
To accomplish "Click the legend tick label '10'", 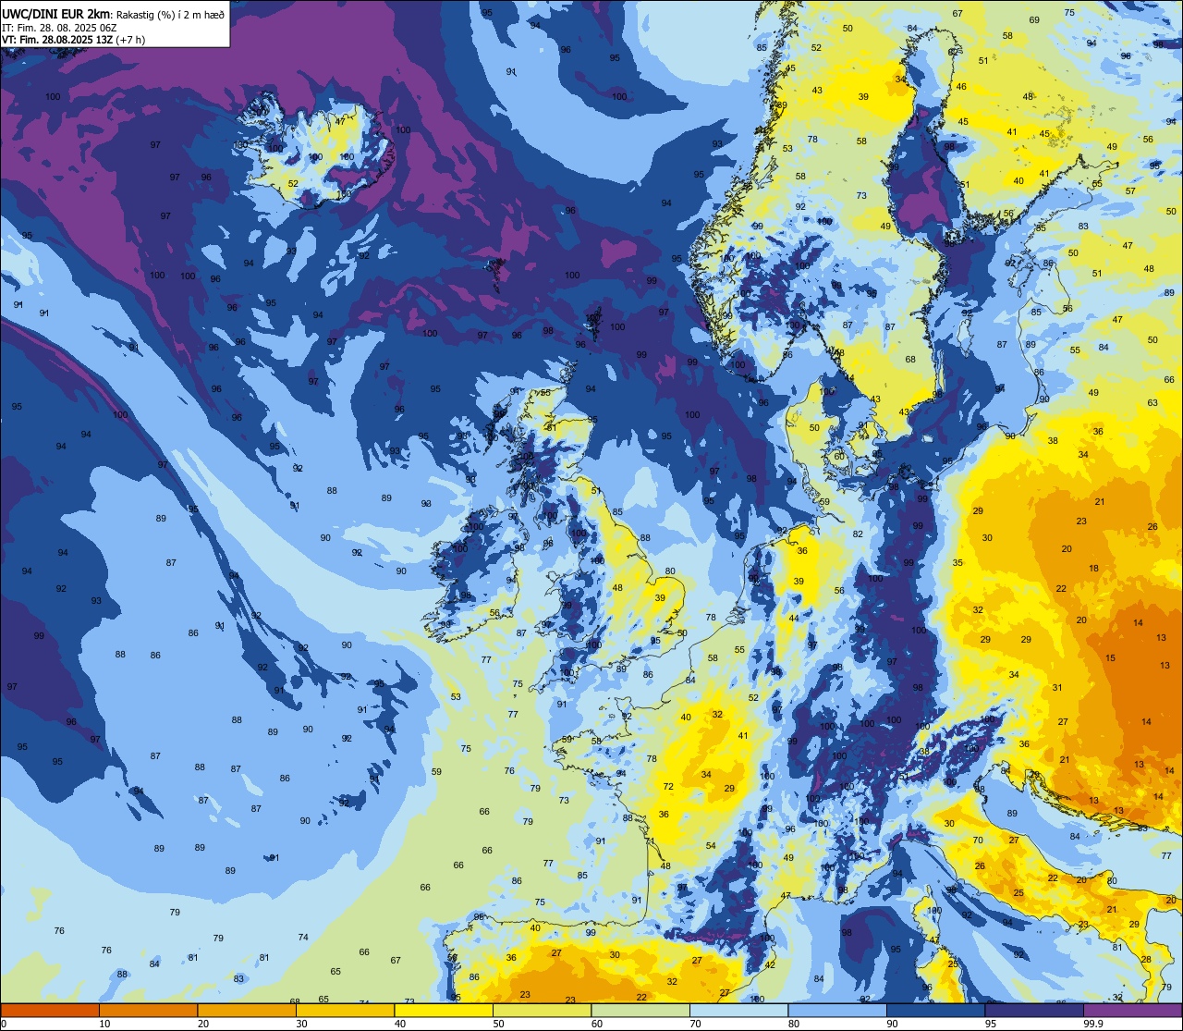I will pyautogui.click(x=104, y=1024).
